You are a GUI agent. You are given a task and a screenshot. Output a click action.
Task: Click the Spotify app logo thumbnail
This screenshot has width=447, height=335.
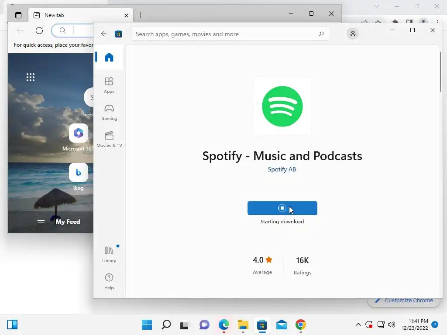[x=282, y=106]
